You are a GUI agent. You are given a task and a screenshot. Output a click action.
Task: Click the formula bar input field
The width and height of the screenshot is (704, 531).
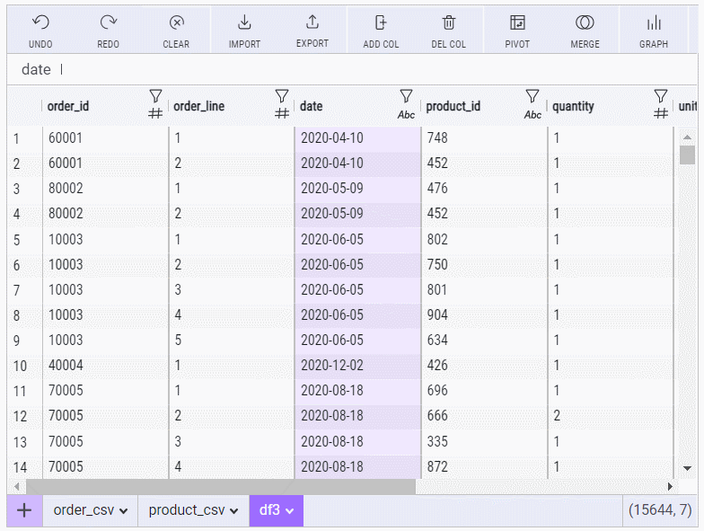(359, 69)
